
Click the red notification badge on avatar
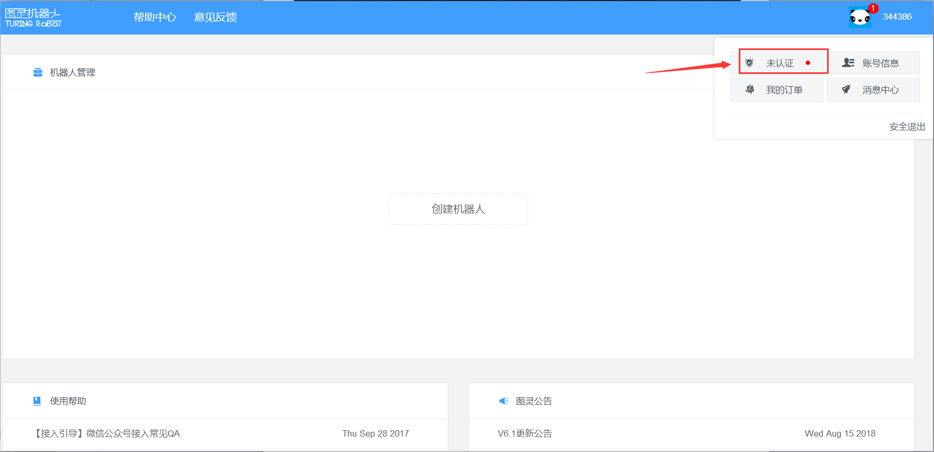873,8
